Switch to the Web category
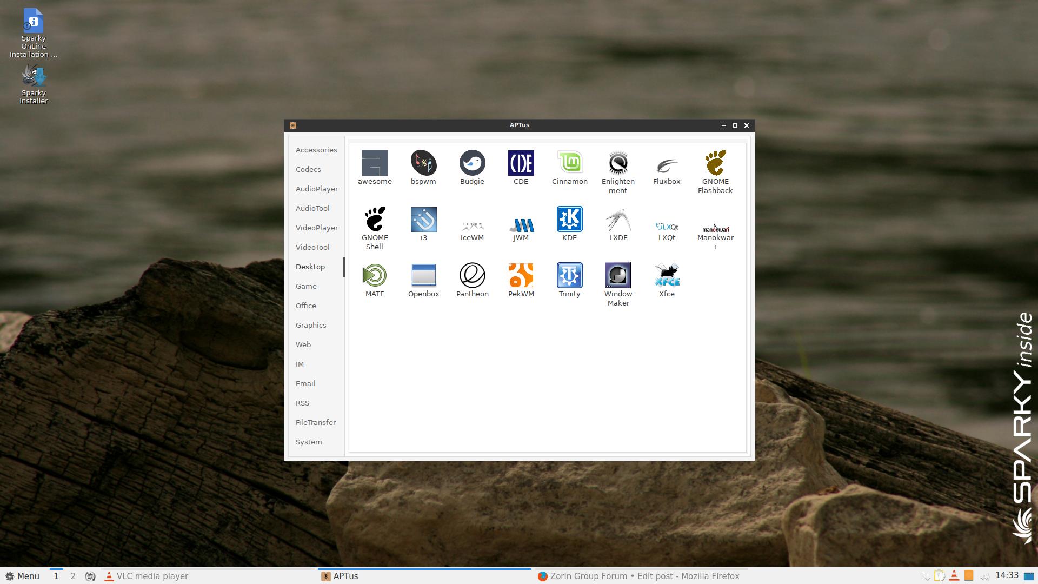This screenshot has height=584, width=1038. coord(303,344)
